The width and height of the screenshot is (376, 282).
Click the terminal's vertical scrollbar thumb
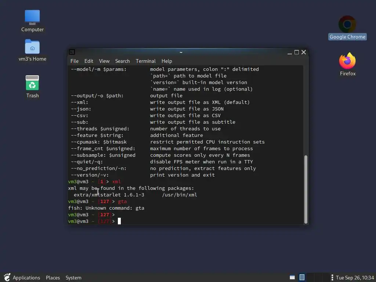click(x=306, y=189)
